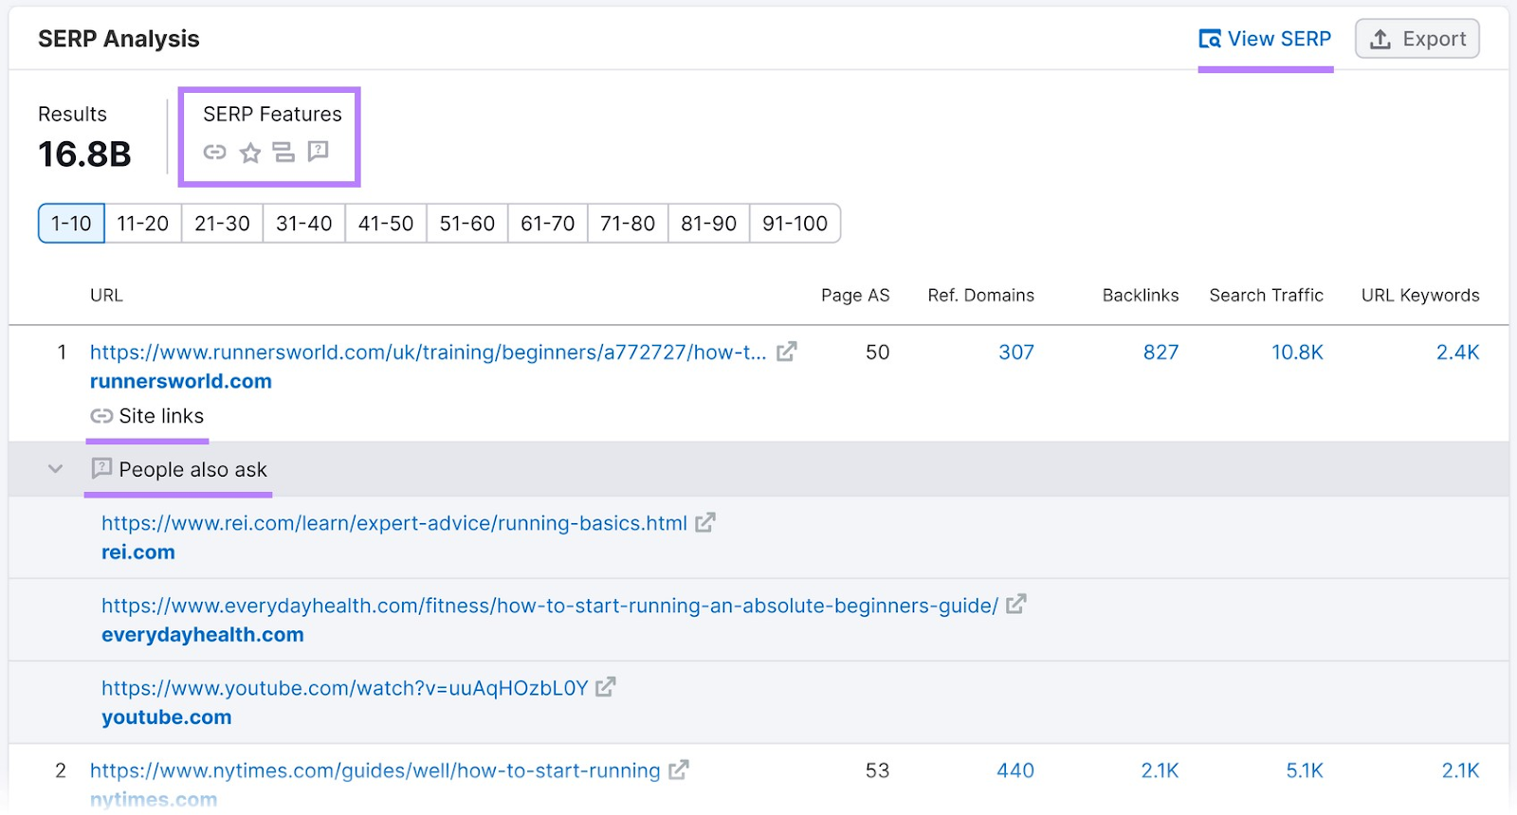The height and width of the screenshot is (815, 1517).
Task: Open the everydayhealth.com domain link
Action: 202,634
